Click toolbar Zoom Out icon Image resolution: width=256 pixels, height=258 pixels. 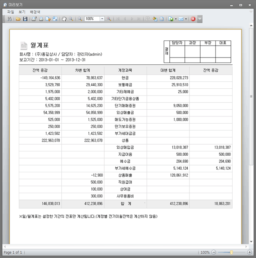click(80, 19)
